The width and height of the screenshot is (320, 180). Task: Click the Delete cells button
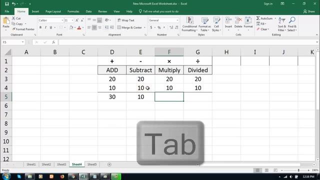tap(238, 24)
